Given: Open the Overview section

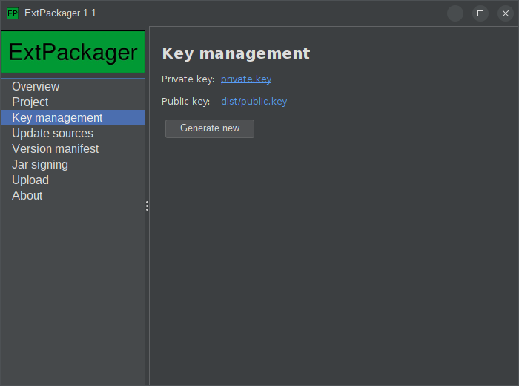Looking at the screenshot, I should [x=73, y=86].
